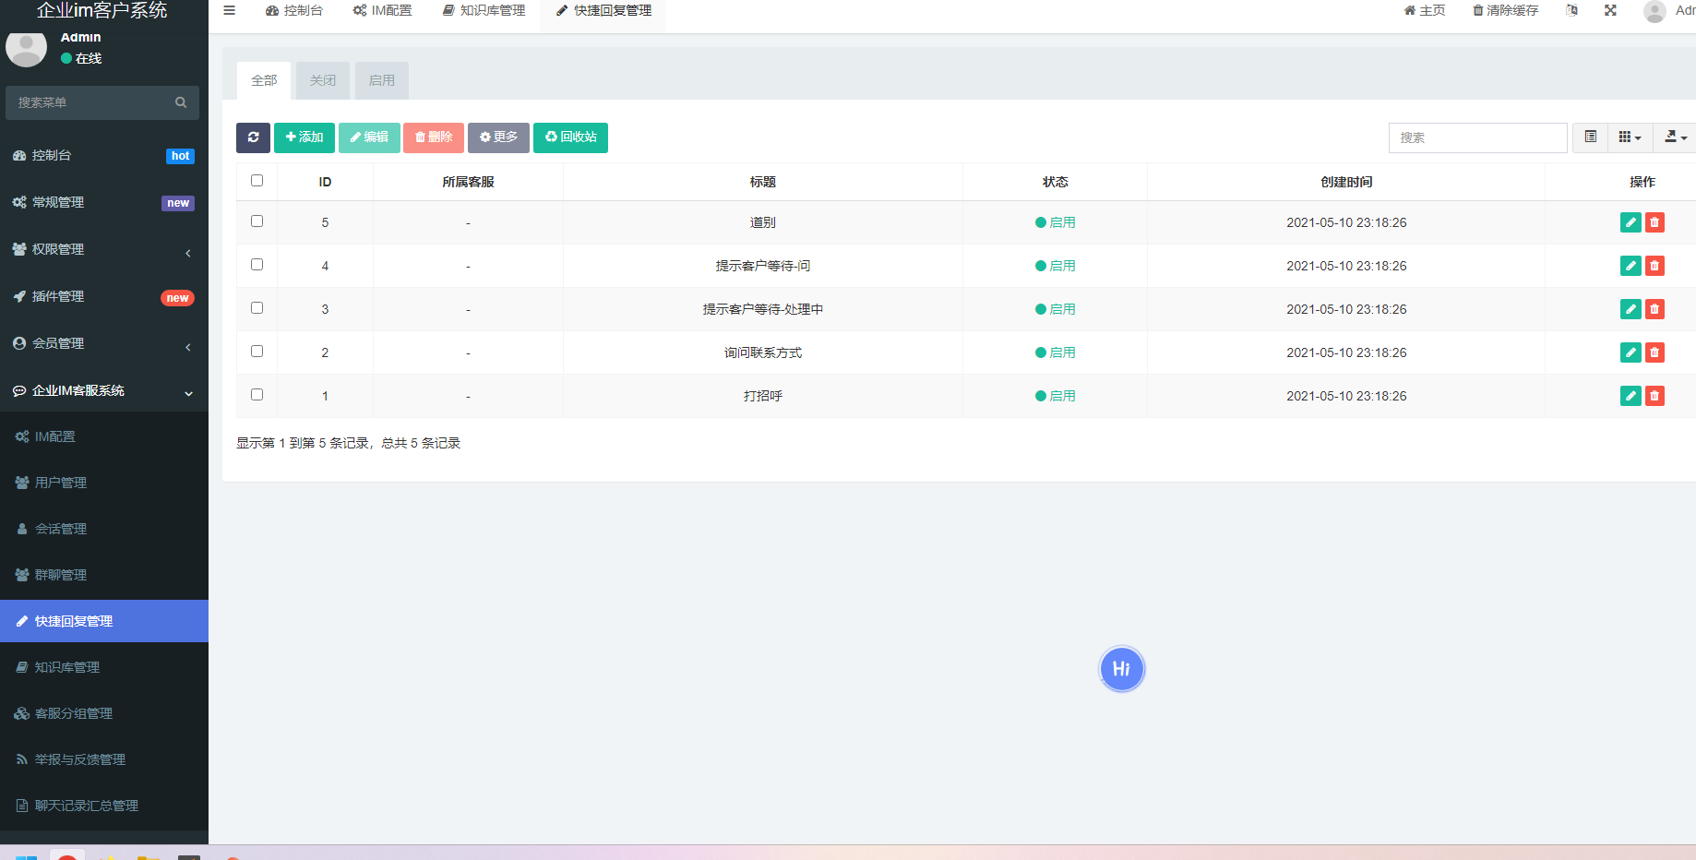Open the 回收站 recycle bin
Viewport: 1696px width, 860px height.
(x=570, y=137)
